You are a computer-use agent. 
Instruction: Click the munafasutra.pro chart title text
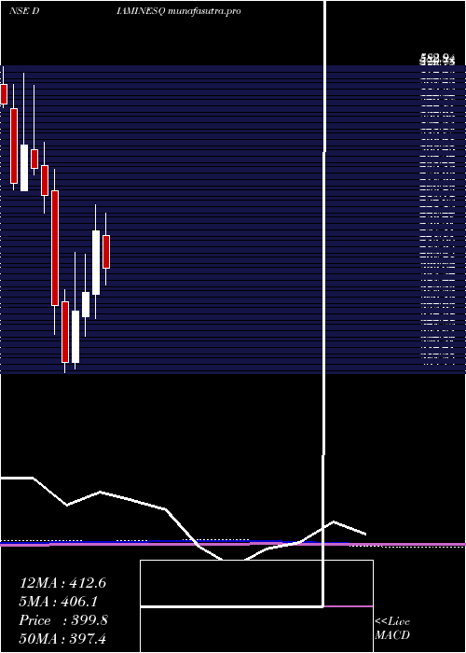(204, 11)
